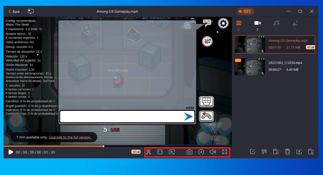Click the playhead handle on the progress bar
The width and height of the screenshot is (323, 175).
coord(104,146)
